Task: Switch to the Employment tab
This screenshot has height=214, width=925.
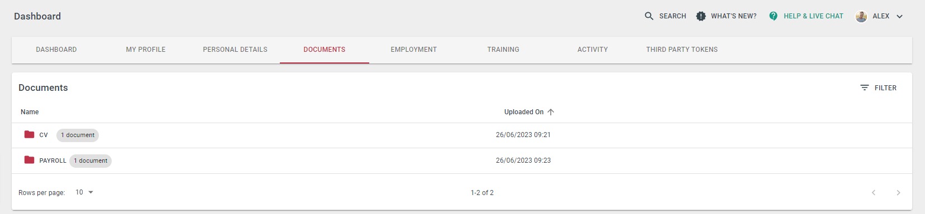Action: click(414, 50)
